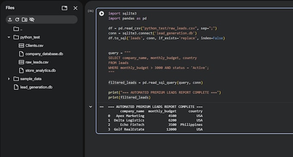The height and width of the screenshot is (157, 293).
Task: Click raw_leads.csv file icon
Action: coord(21,62)
